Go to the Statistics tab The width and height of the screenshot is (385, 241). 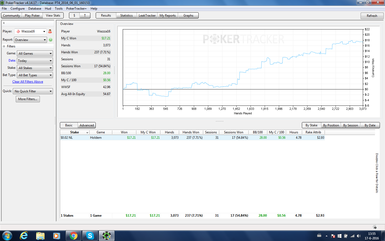click(x=126, y=16)
